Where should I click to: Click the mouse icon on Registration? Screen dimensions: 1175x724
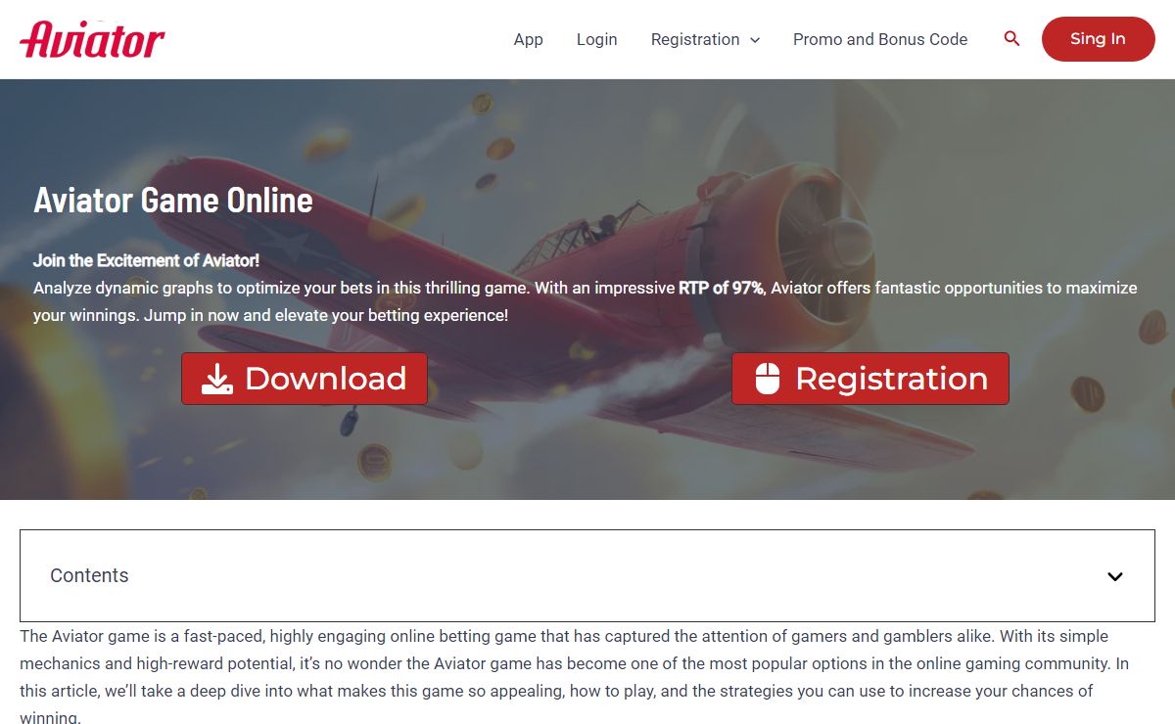pos(768,379)
